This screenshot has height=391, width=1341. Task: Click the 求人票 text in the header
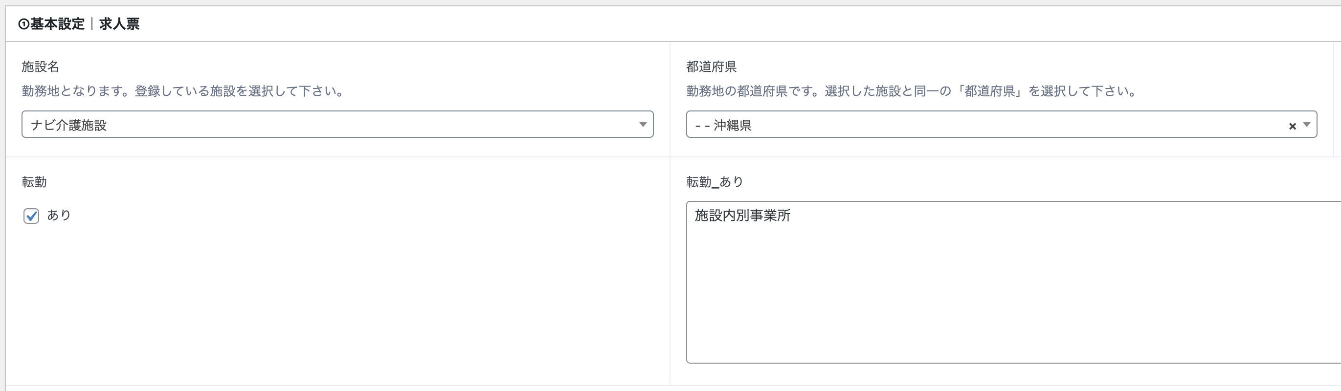tap(119, 24)
